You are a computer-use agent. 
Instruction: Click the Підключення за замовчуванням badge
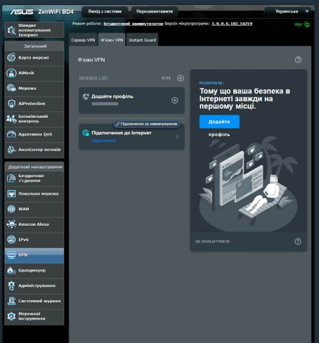(x=146, y=124)
